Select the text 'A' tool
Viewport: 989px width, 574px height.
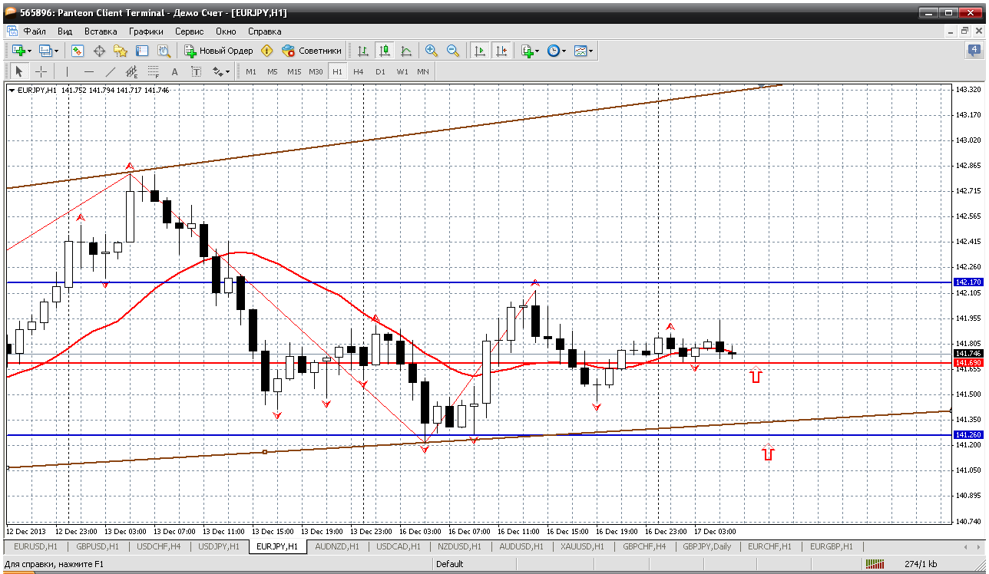click(174, 71)
